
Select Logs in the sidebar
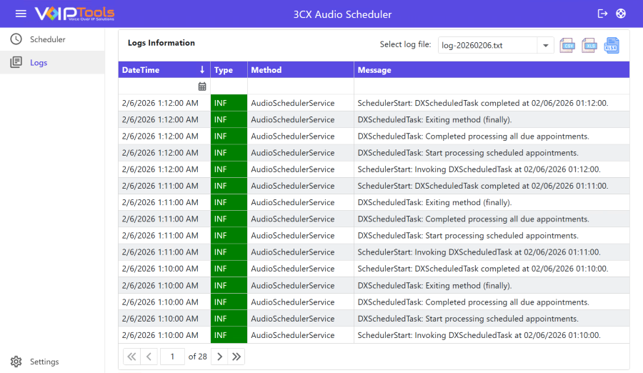[x=39, y=63]
